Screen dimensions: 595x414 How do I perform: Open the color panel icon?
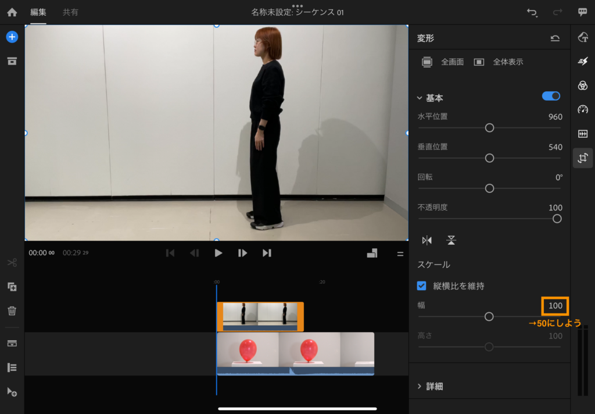click(583, 85)
